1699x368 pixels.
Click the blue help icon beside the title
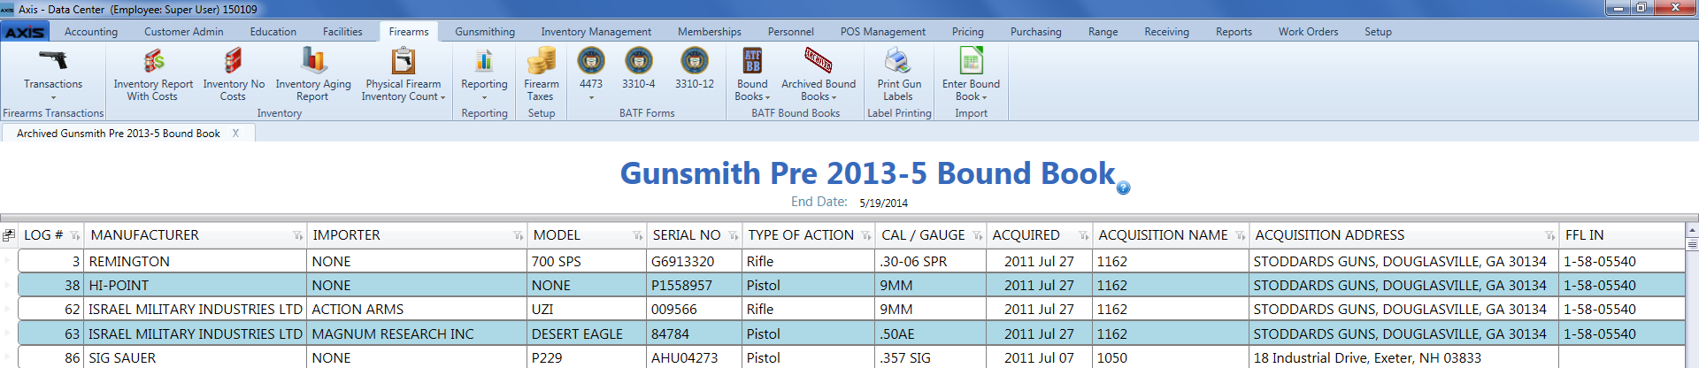click(x=1123, y=188)
